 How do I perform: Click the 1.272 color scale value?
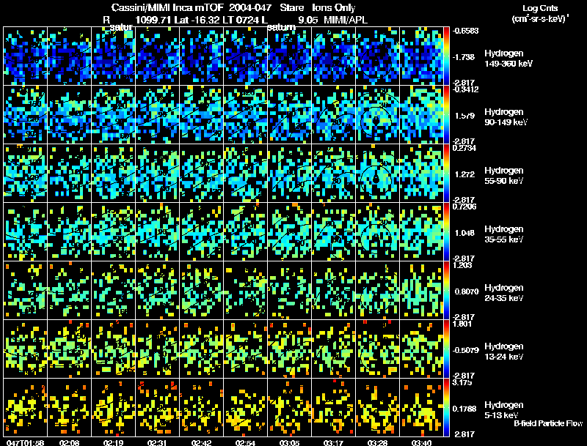[465, 174]
